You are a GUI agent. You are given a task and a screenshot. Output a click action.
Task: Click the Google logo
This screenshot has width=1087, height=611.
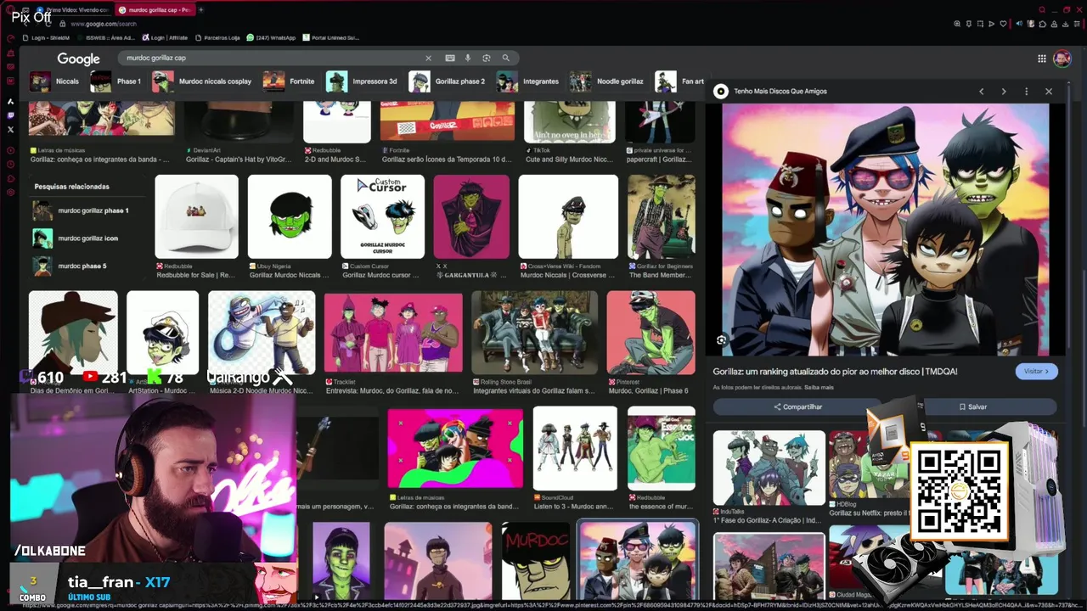point(78,59)
